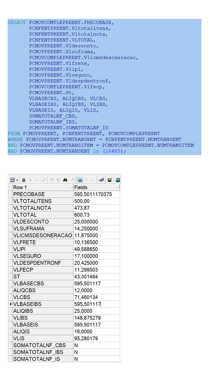Screen dimensions: 209x370
Task: Click the previous record up-triangle icon
Action: click(93, 180)
